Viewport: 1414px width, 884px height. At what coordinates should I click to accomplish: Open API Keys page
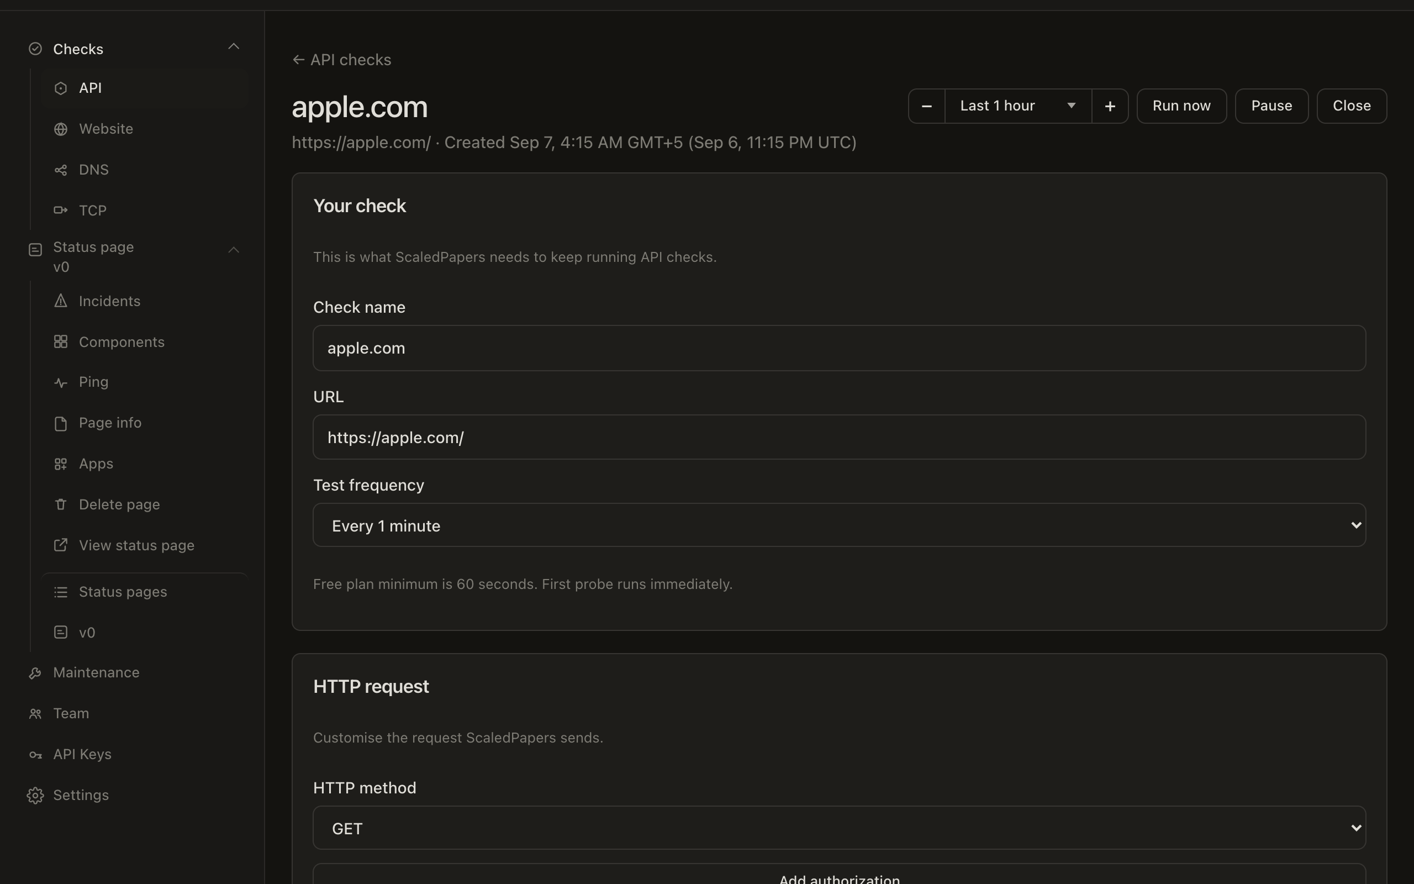point(82,755)
